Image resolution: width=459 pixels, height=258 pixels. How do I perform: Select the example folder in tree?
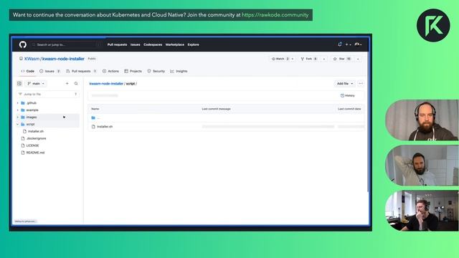click(x=32, y=110)
